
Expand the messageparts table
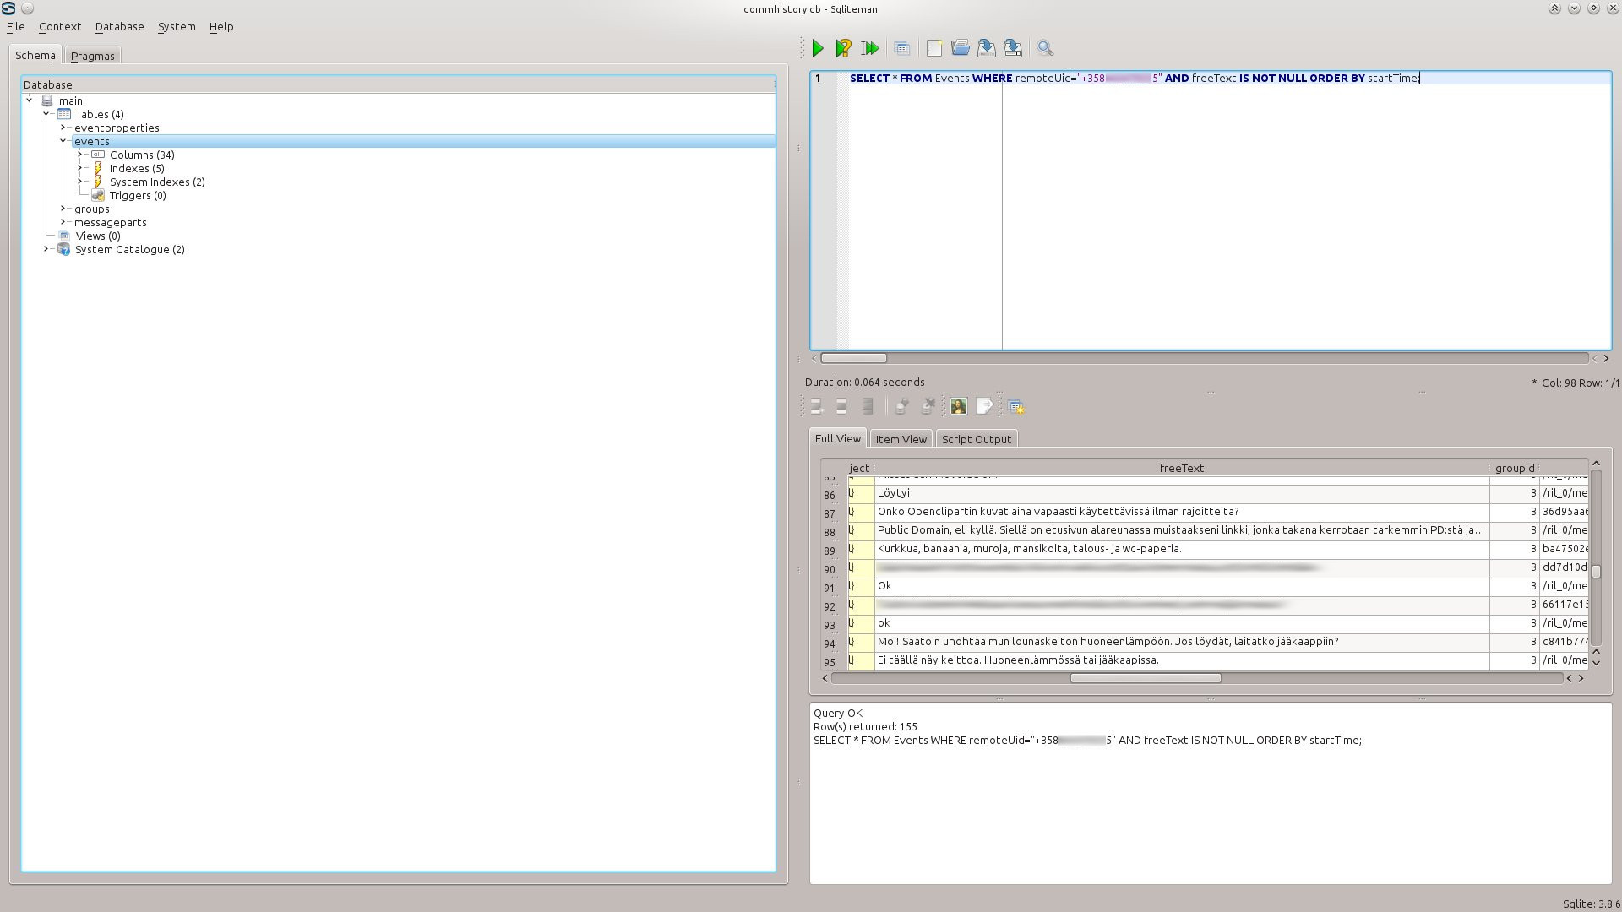[63, 222]
